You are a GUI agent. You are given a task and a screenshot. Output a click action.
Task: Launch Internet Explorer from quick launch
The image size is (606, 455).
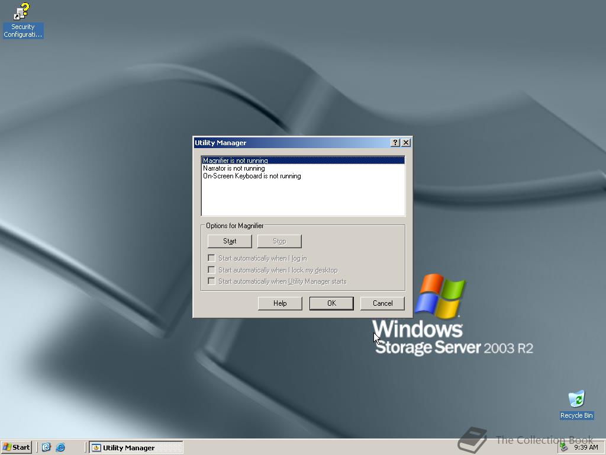click(x=60, y=447)
